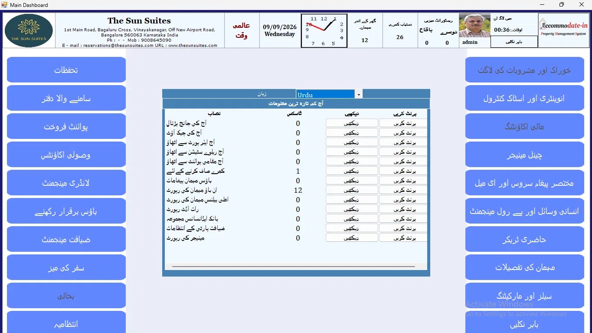Viewport: 592px width, 333px height.
Task: Print آج ریلوے سٹیشن سے اٹھاؤ pickups
Action: (403, 152)
